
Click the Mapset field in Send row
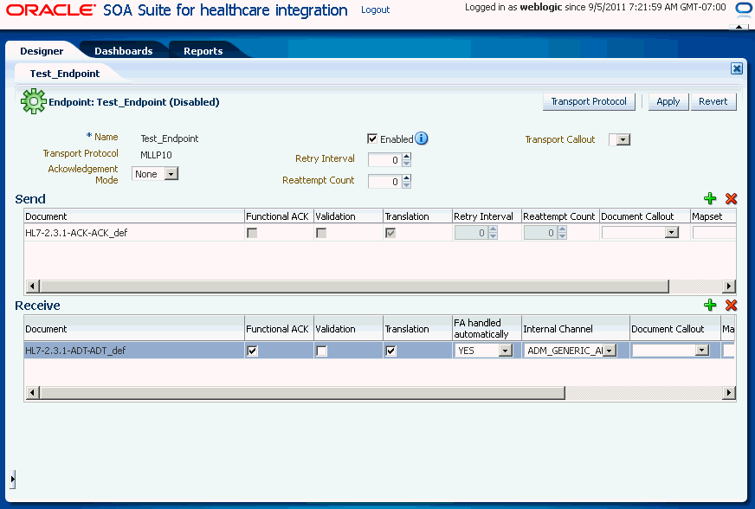point(714,233)
